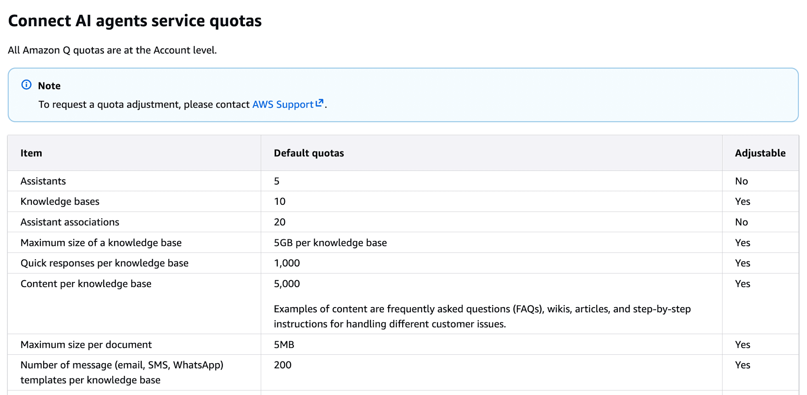The image size is (807, 395).
Task: Click the "Adjustable" column header
Action: tap(760, 153)
